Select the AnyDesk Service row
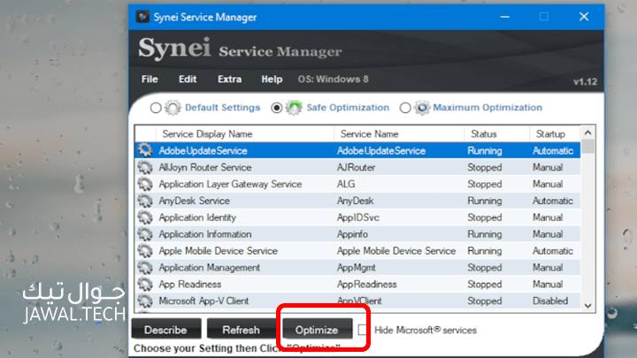Viewport: 637px width, 358px height. coord(357,201)
